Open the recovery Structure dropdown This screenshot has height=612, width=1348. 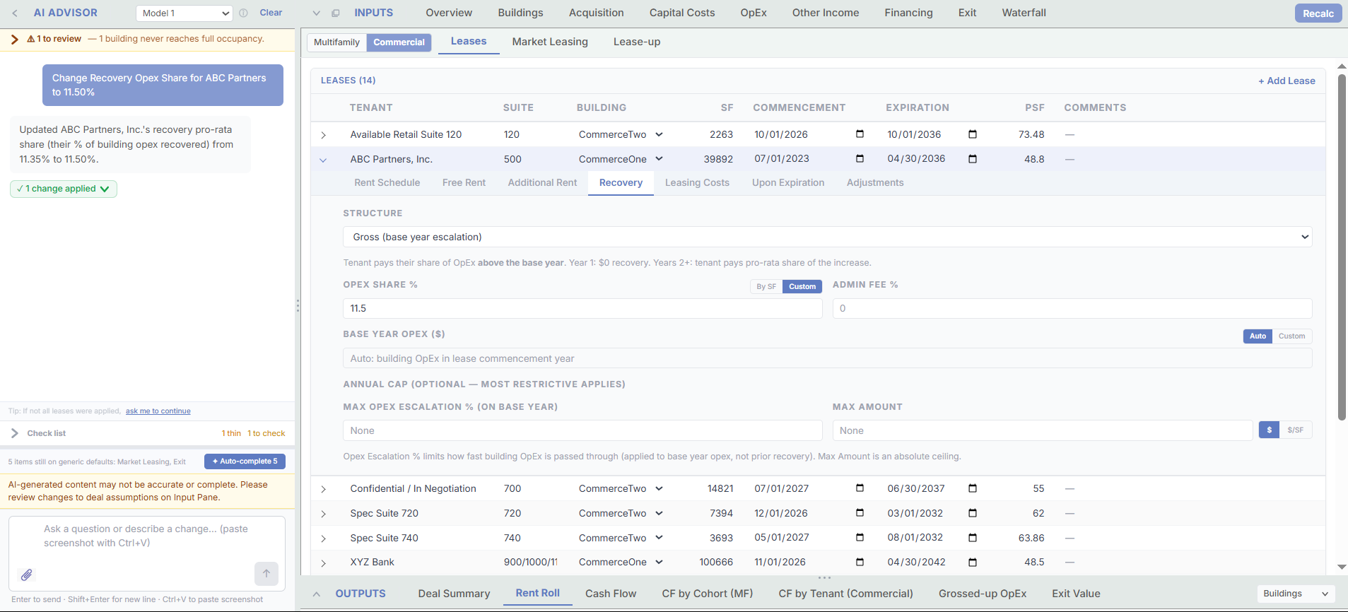click(x=827, y=237)
